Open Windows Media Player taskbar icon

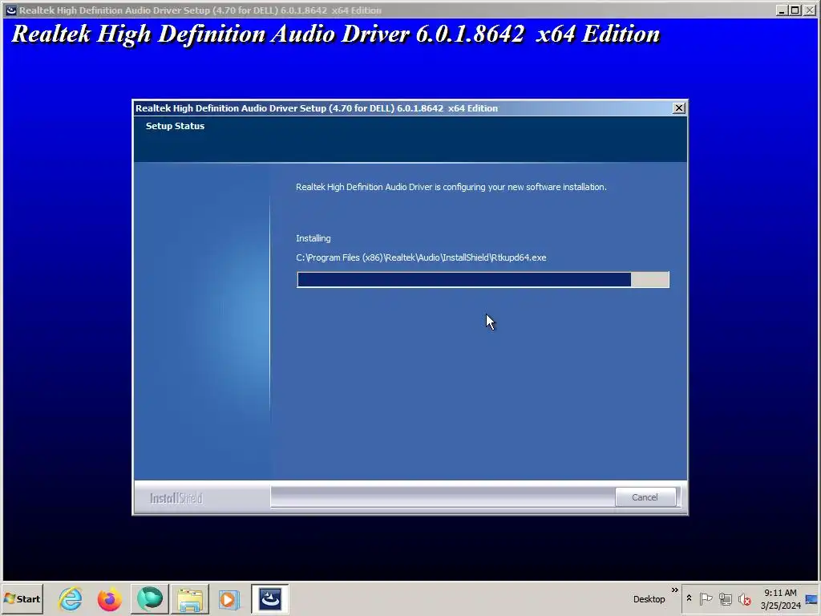coord(229,599)
